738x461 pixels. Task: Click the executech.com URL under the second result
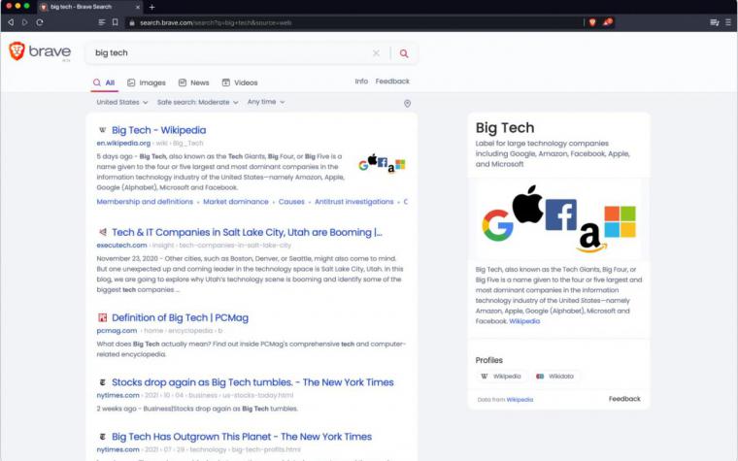[121, 246]
